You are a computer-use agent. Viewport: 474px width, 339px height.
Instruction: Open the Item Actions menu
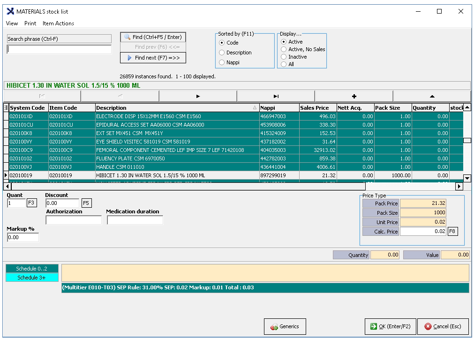tap(58, 23)
